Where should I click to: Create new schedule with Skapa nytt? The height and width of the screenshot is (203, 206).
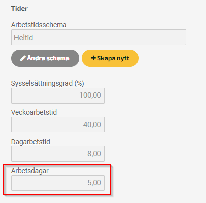point(110,58)
